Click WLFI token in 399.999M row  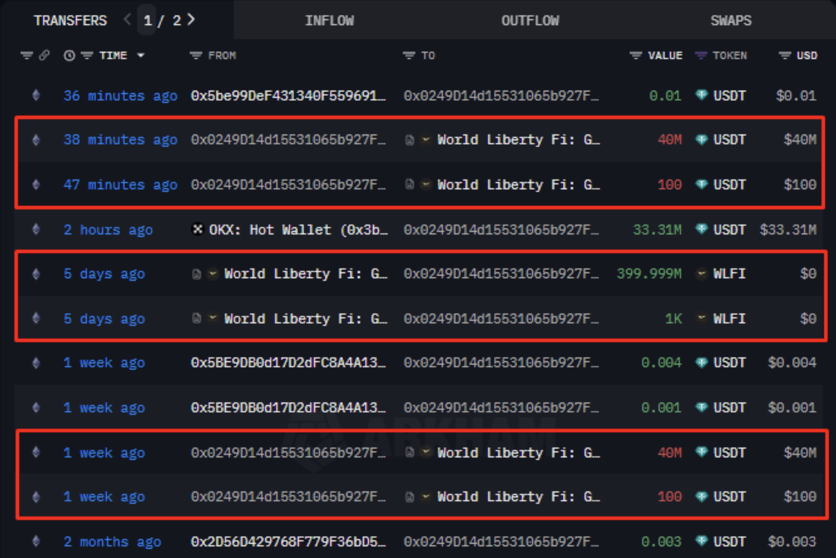pos(730,274)
